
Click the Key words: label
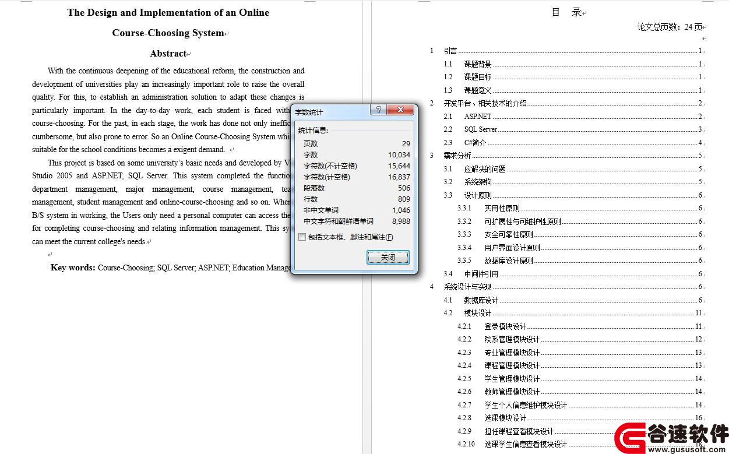click(x=73, y=268)
